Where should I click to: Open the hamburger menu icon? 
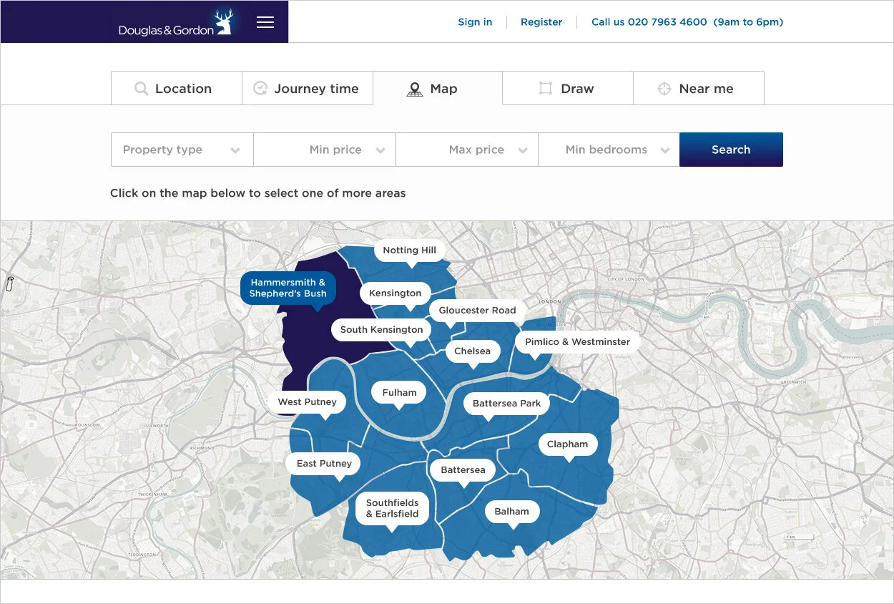(265, 22)
